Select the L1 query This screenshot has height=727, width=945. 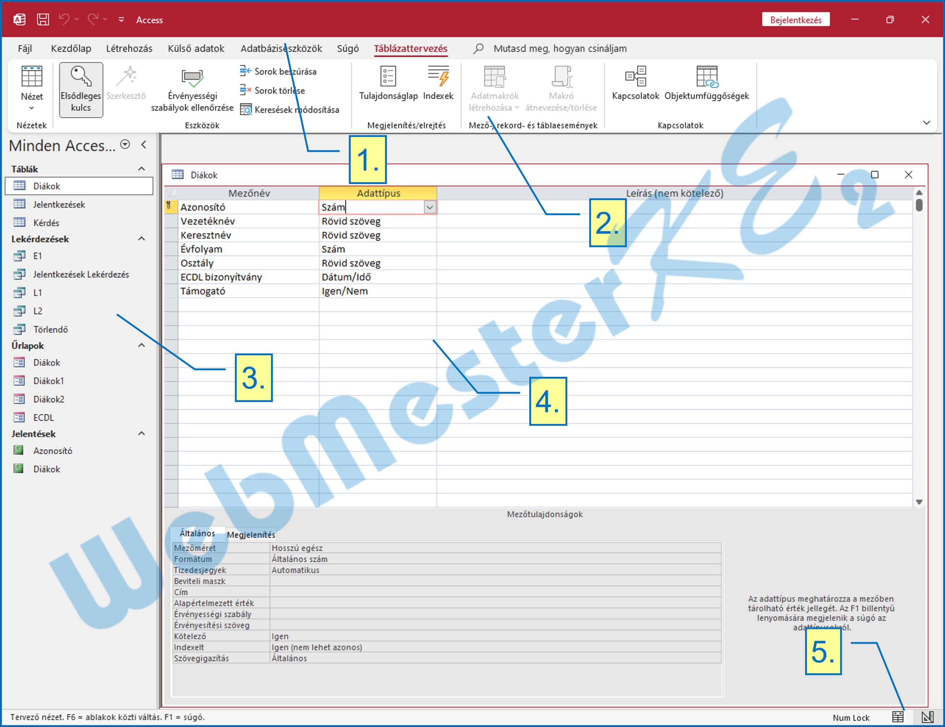tap(79, 293)
